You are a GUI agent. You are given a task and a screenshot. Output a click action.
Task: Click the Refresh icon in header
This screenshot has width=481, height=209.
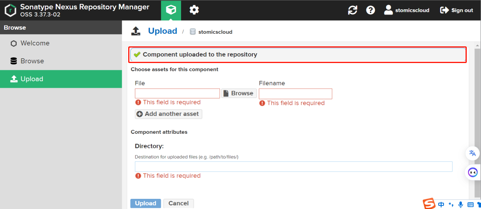[x=352, y=10]
